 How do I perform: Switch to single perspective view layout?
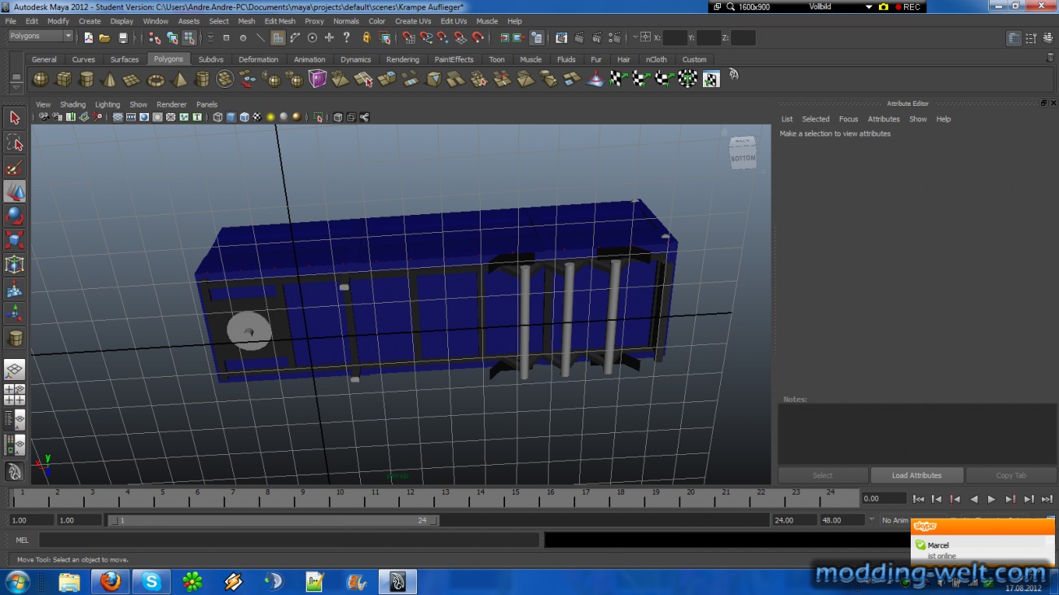[15, 370]
